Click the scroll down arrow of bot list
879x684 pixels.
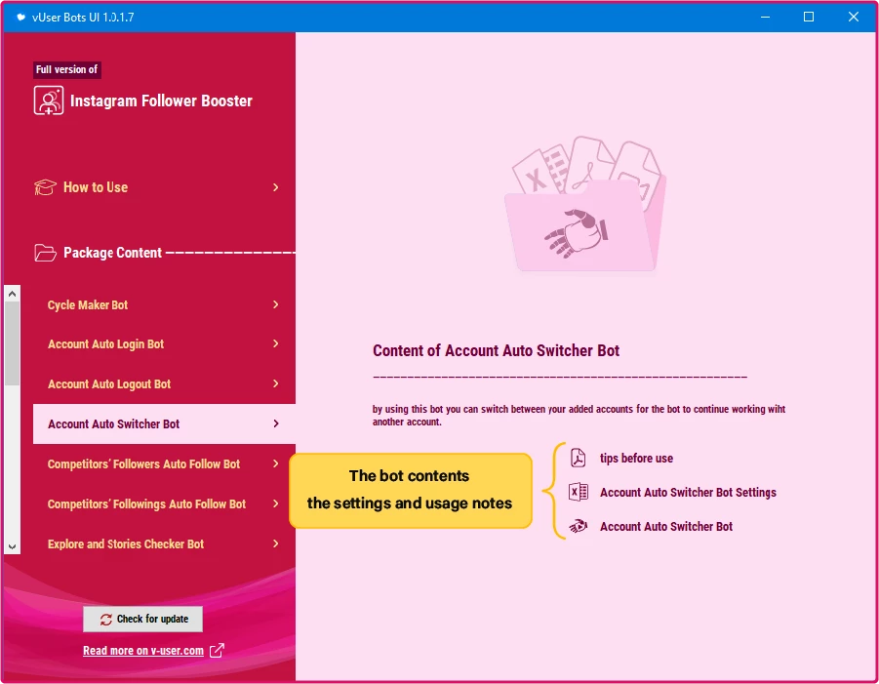click(13, 546)
